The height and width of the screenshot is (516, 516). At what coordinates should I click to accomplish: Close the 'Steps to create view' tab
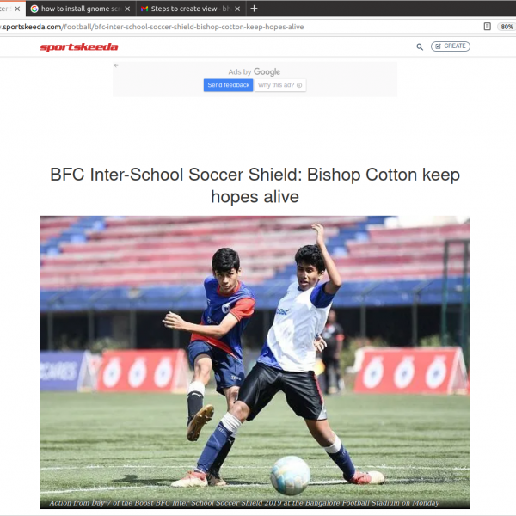(237, 9)
